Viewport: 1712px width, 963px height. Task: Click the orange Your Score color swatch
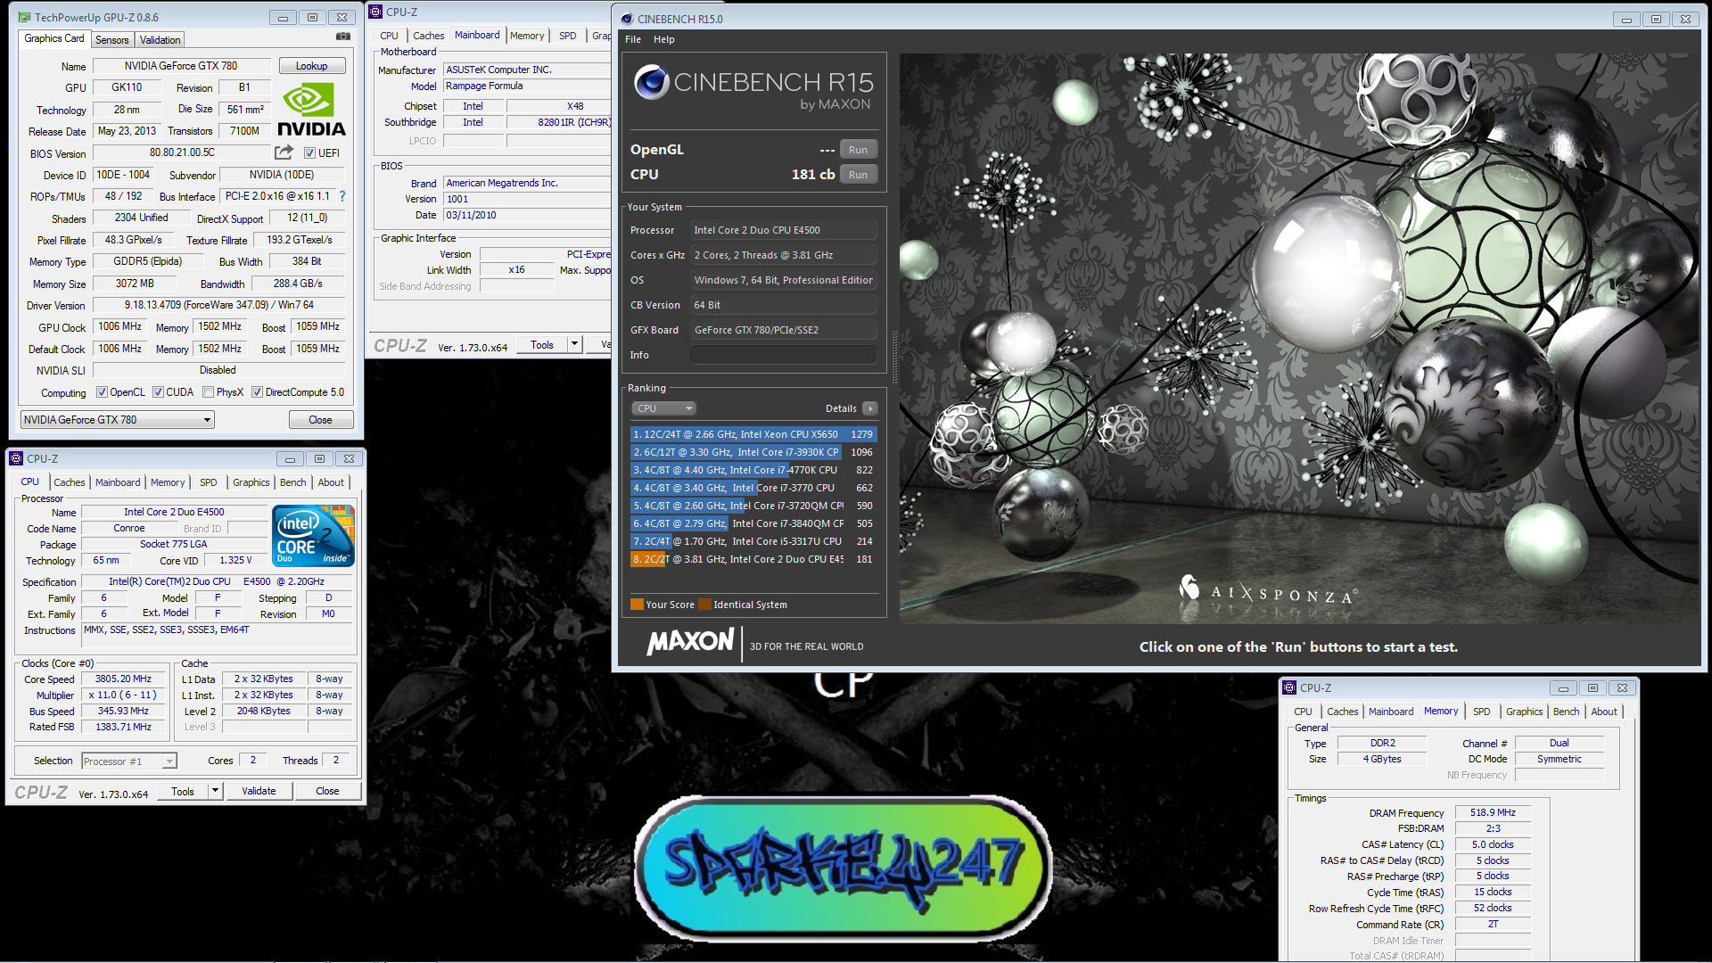tap(637, 604)
